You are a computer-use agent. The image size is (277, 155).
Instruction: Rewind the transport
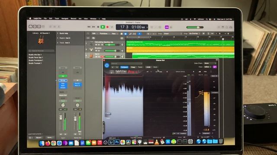89,27
